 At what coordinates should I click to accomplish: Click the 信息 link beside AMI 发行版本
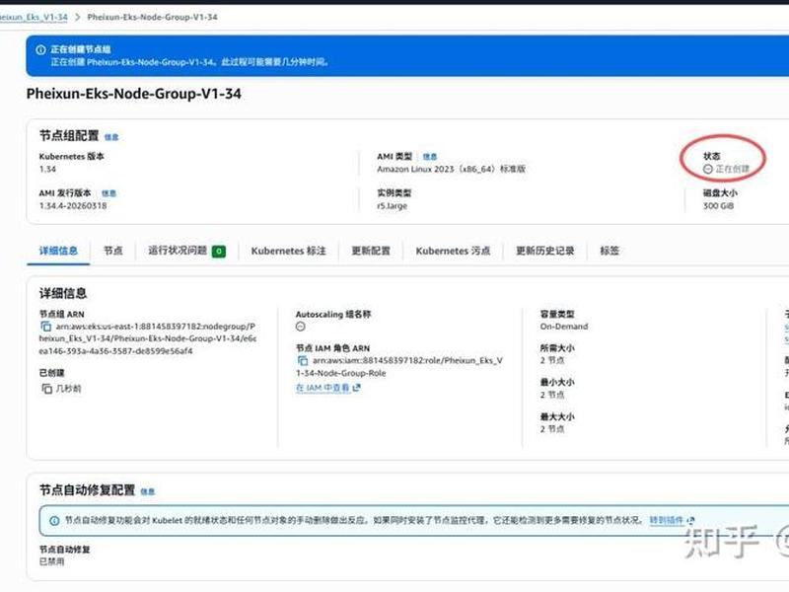(108, 193)
